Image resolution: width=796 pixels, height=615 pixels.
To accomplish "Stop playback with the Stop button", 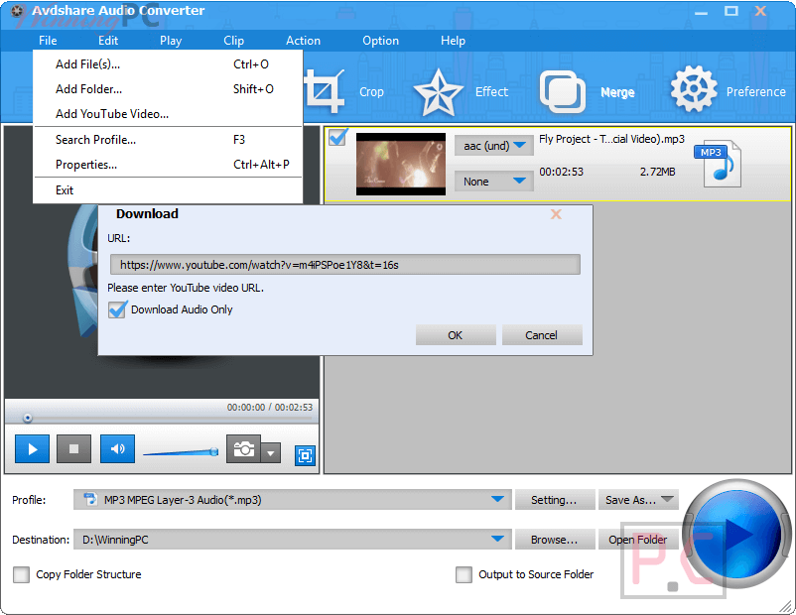I will coord(74,449).
